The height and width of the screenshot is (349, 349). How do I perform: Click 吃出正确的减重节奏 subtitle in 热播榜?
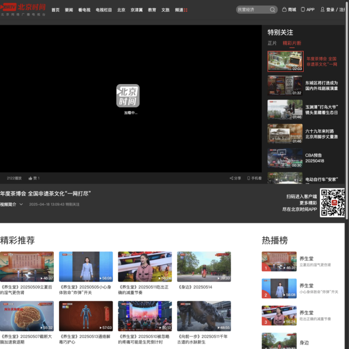coord(315,319)
